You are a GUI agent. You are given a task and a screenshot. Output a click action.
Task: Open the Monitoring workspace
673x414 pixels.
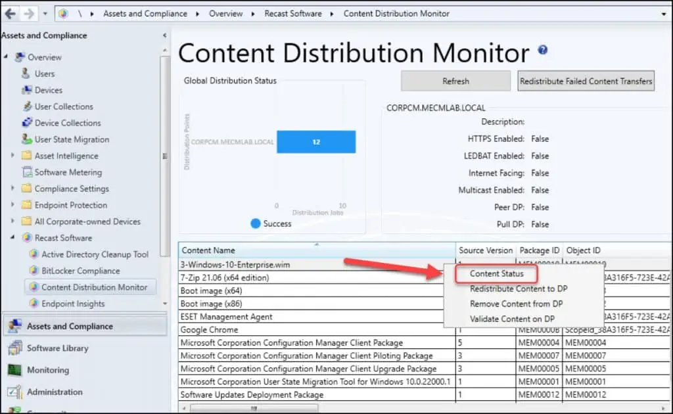pos(48,370)
